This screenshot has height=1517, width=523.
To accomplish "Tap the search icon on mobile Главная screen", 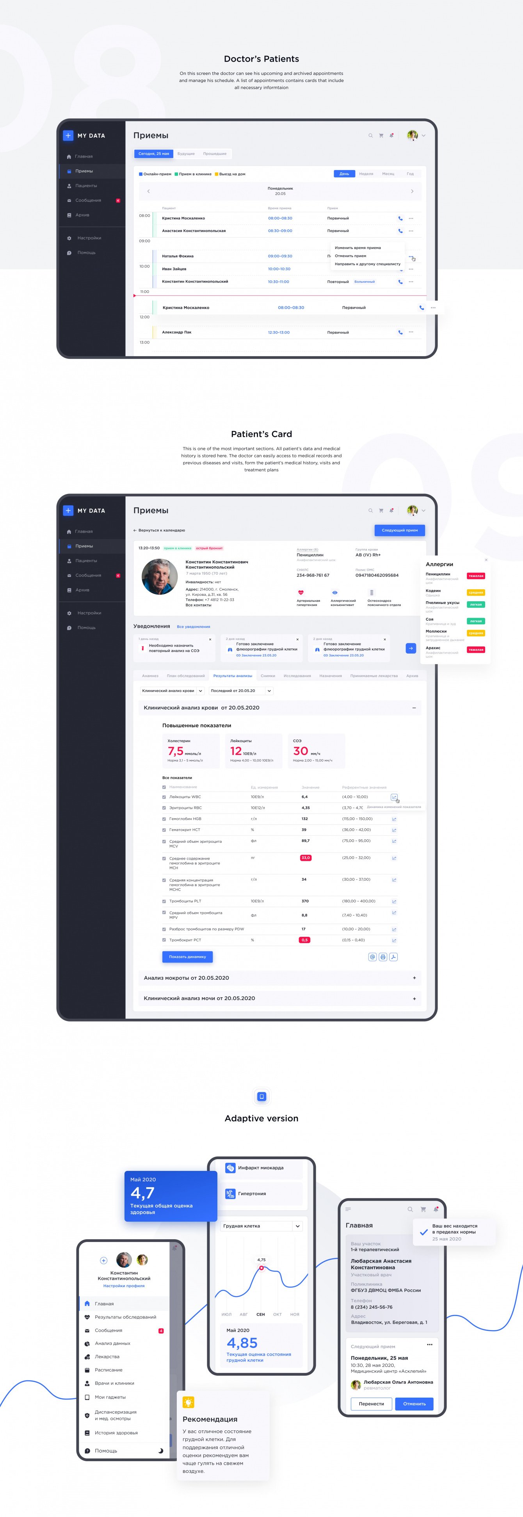I will tap(410, 1209).
